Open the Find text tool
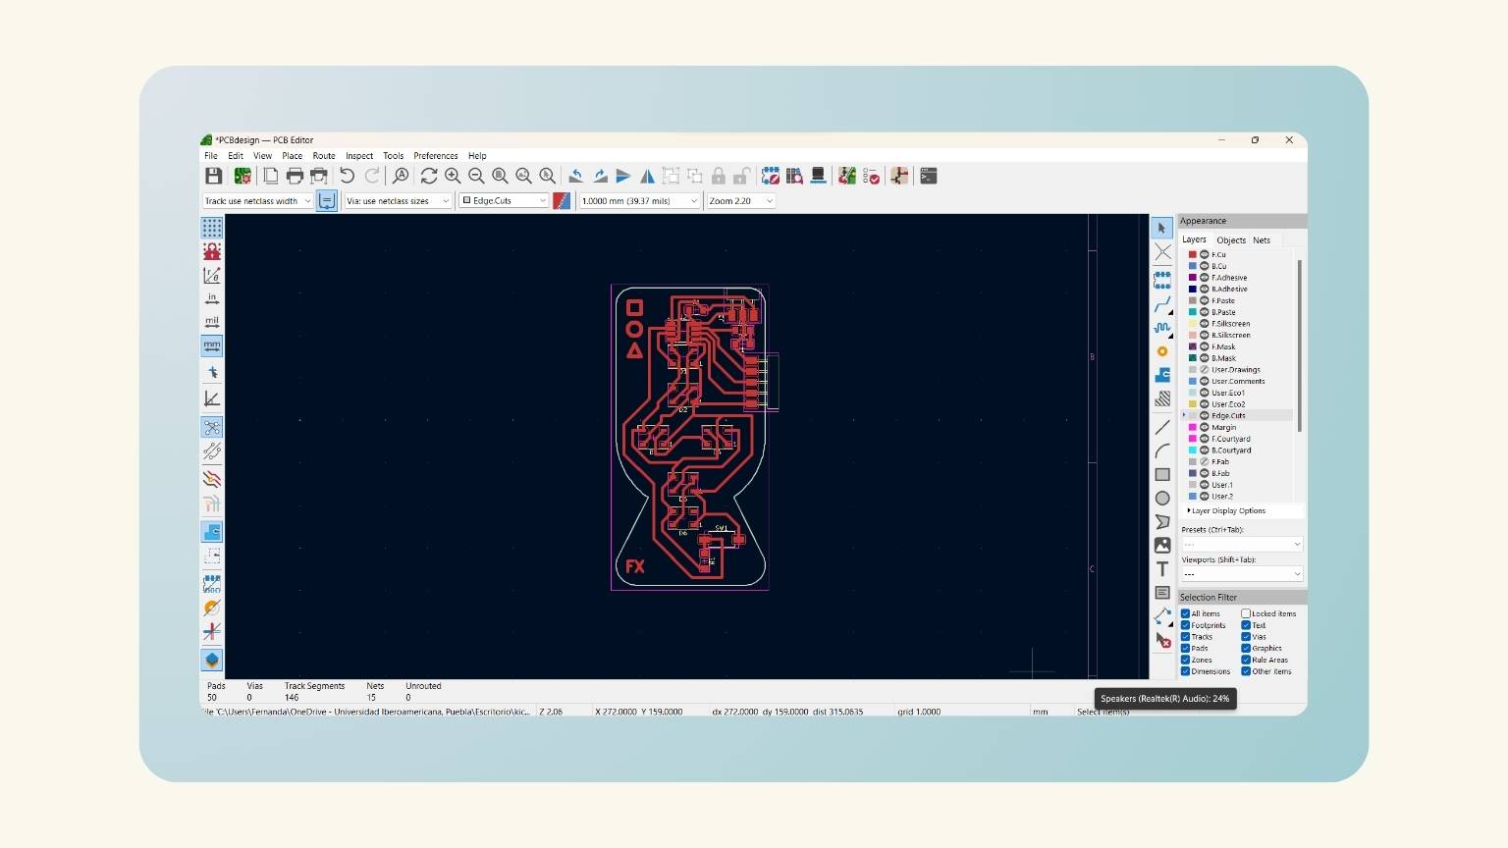The width and height of the screenshot is (1508, 848). pyautogui.click(x=401, y=176)
